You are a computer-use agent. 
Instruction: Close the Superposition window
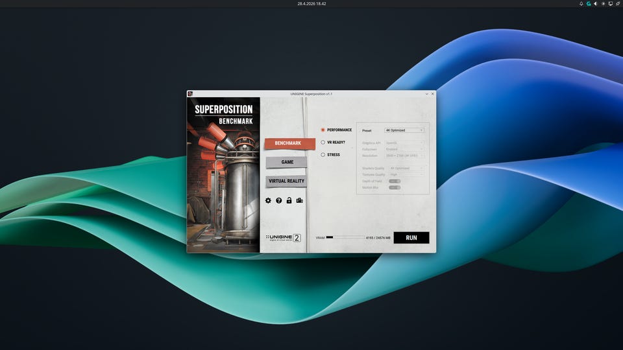pyautogui.click(x=433, y=94)
